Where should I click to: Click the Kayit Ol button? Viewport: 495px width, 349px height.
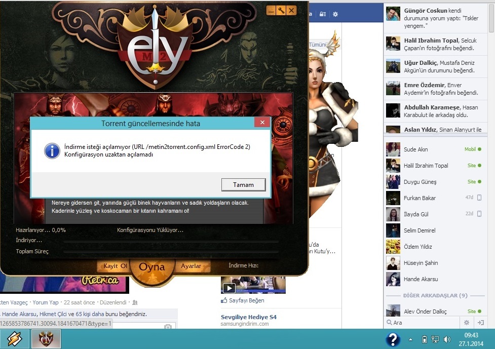point(115,266)
